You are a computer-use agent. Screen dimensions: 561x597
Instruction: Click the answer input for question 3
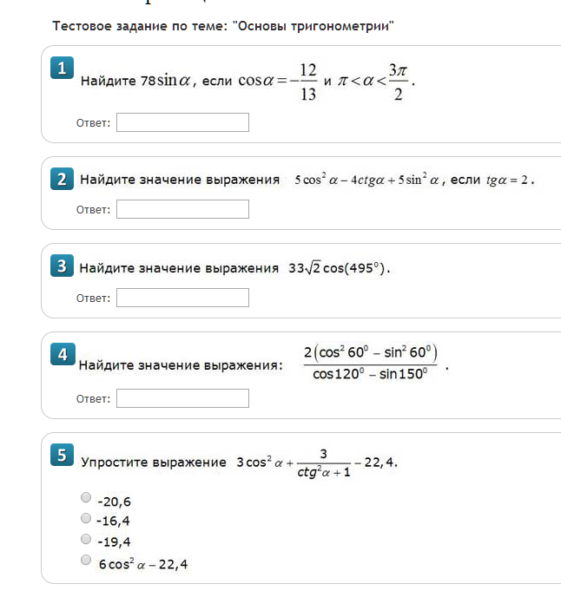(x=182, y=298)
